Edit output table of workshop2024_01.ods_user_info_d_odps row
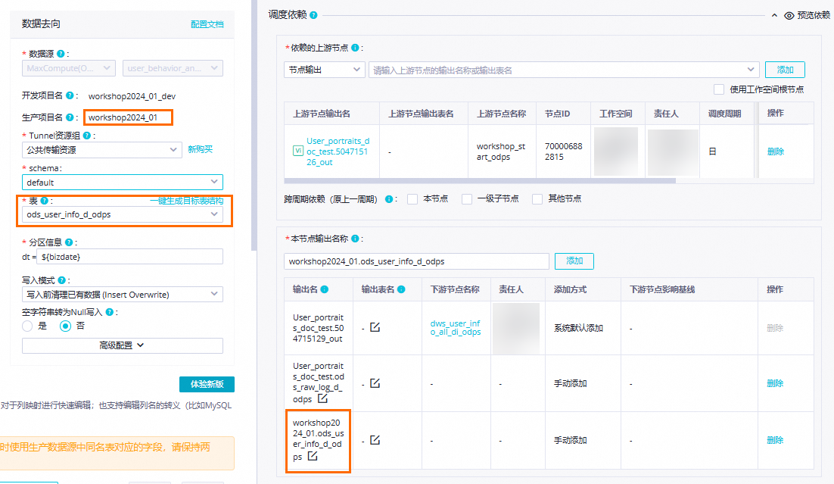This screenshot has height=484, width=834. click(375, 440)
